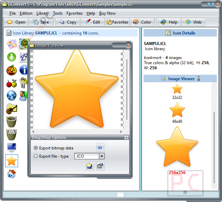The image size is (222, 202).
Task: Select the empty wicker basket icon
Action: (x=12, y=121)
